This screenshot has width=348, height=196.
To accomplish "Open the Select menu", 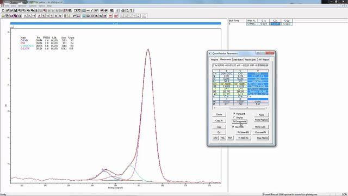I will [x=42, y=6].
